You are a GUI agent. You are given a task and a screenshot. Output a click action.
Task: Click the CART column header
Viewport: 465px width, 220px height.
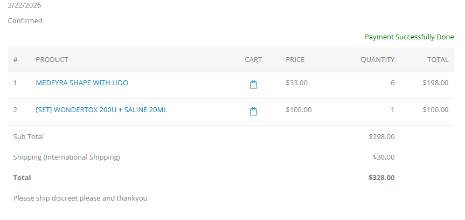[253, 60]
